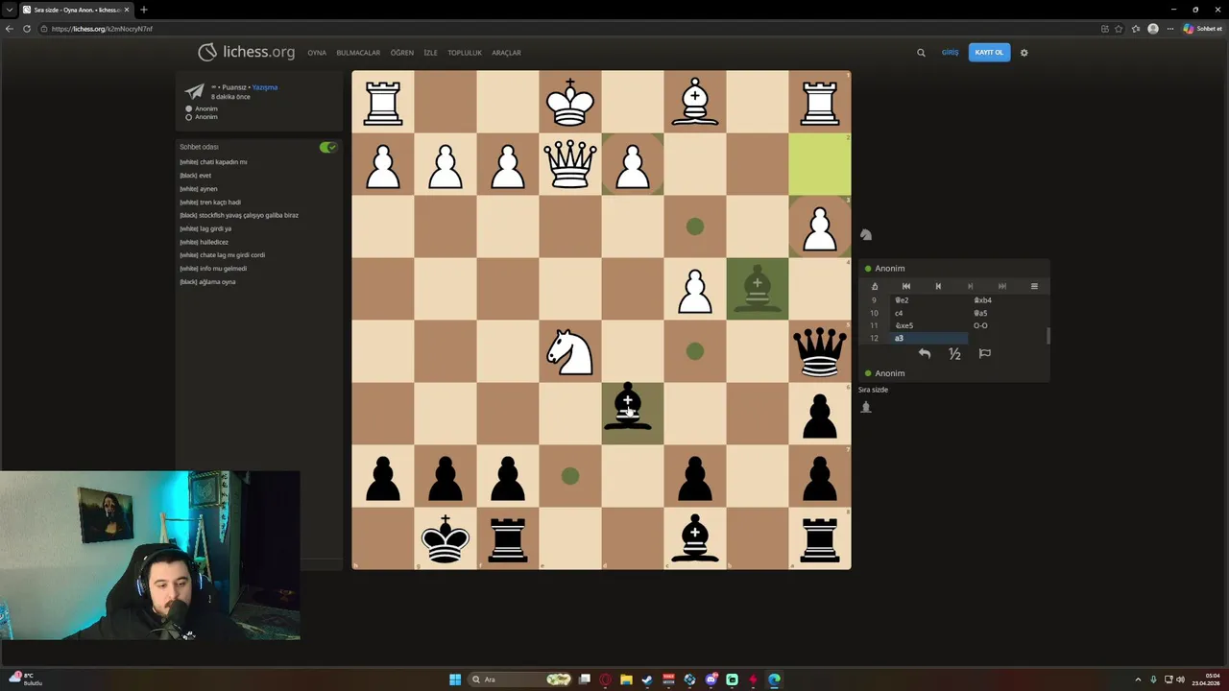Open the Windows Start menu
This screenshot has height=691, width=1229.
click(x=455, y=679)
